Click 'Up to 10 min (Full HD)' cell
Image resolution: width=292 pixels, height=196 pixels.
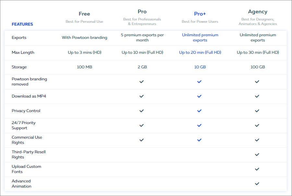coord(142,52)
